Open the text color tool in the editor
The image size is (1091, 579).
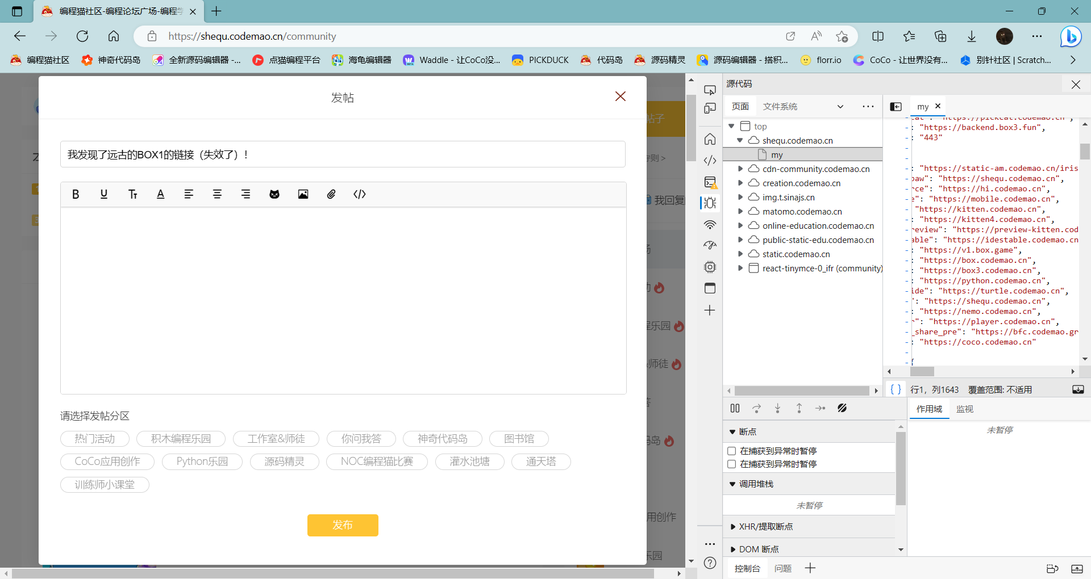161,194
